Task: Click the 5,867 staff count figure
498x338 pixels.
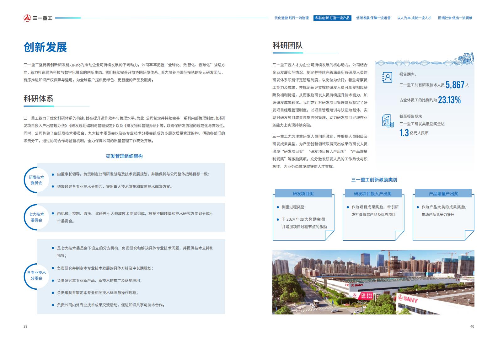Action: [x=455, y=84]
